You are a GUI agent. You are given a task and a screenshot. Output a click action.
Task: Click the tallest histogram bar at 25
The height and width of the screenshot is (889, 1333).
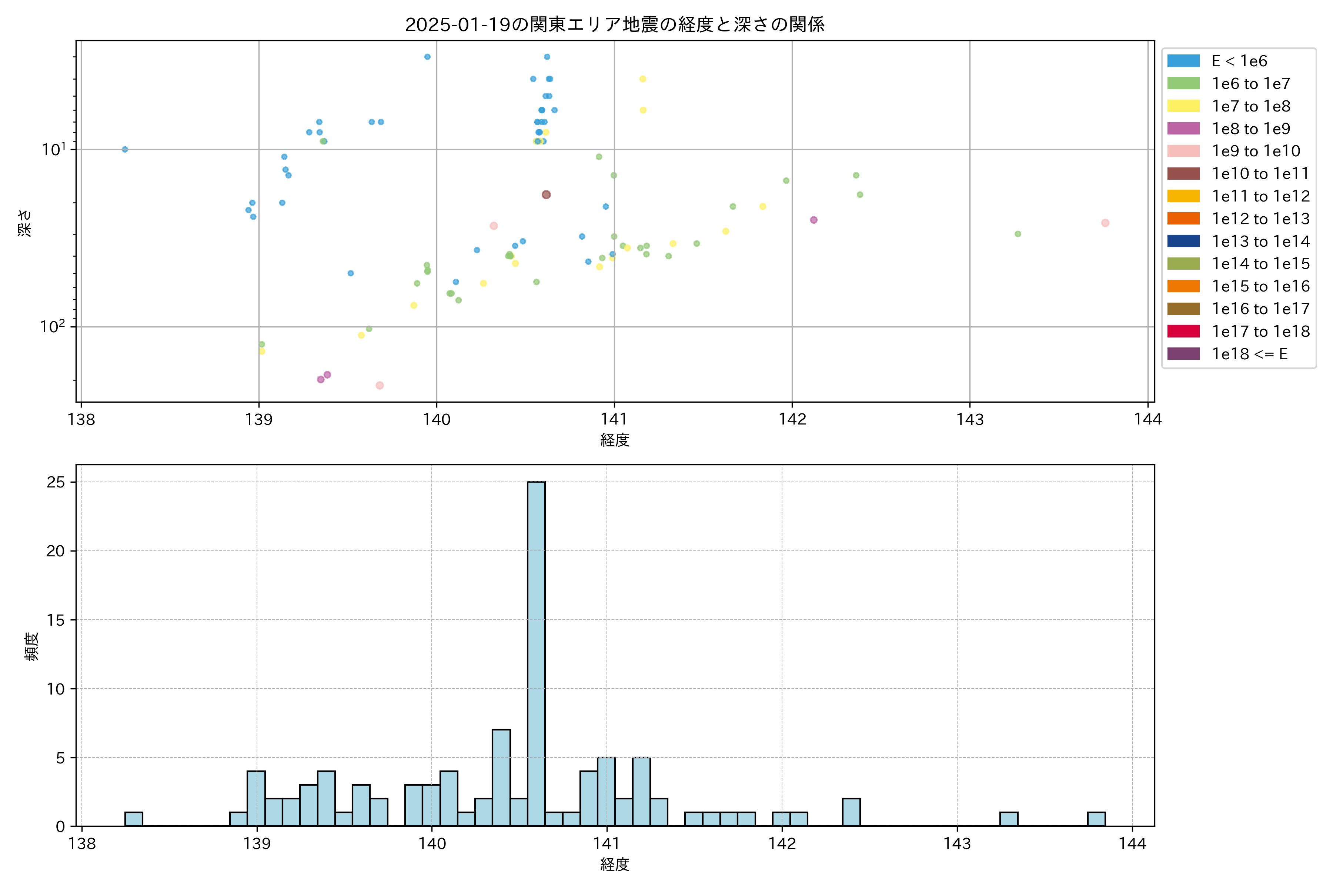pos(536,652)
